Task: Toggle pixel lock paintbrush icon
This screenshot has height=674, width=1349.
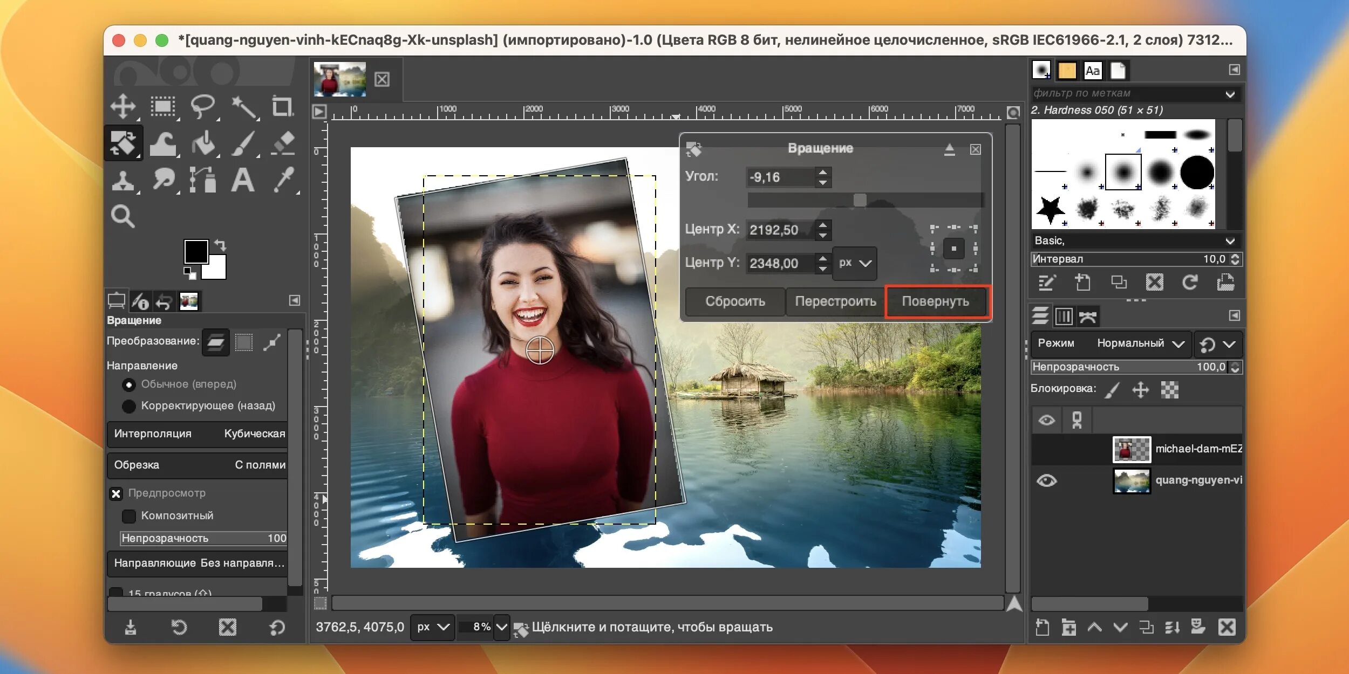Action: point(1112,390)
